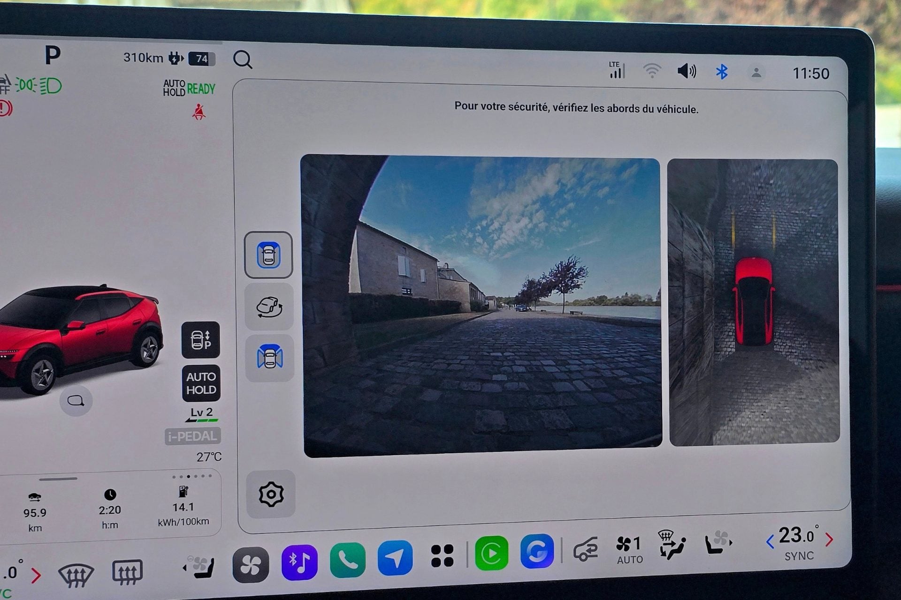Open the navigation arrow app
901x600 pixels.
tap(395, 557)
